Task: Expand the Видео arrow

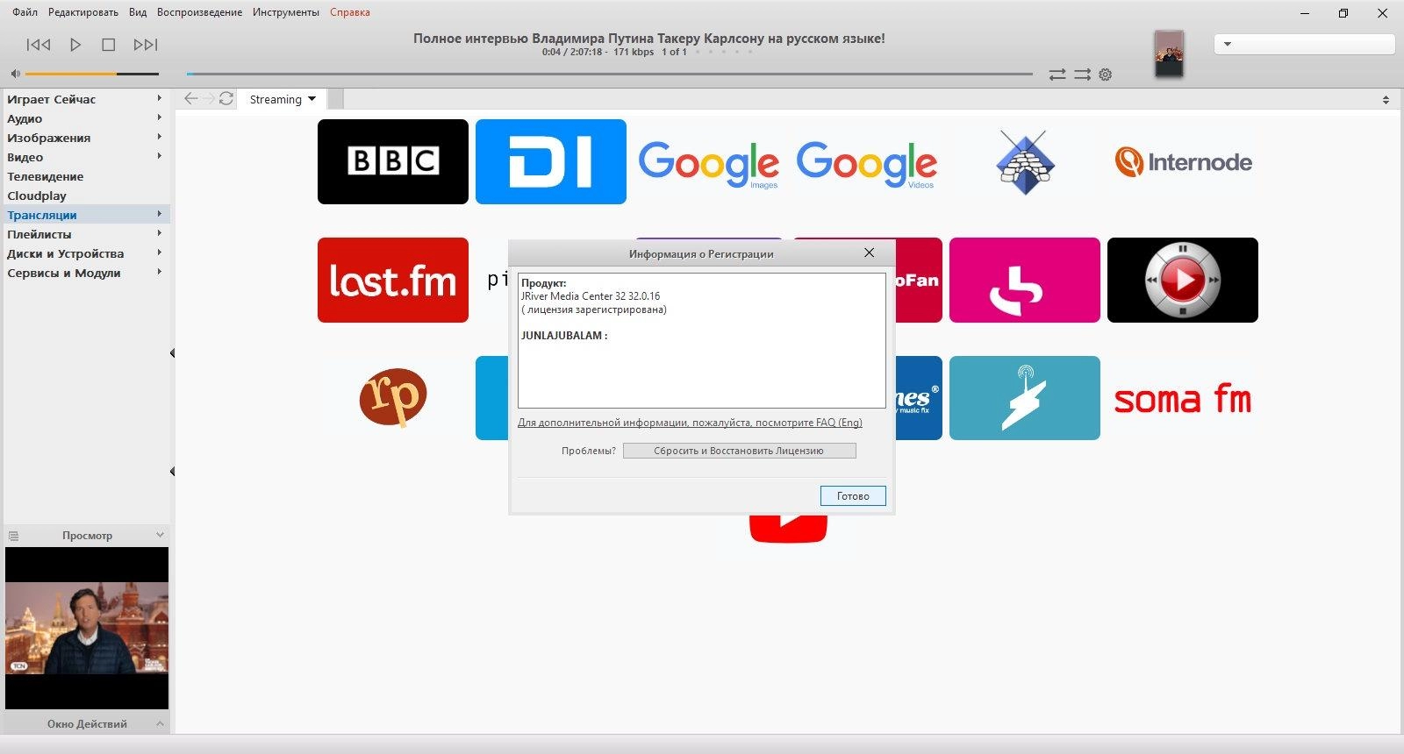Action: [x=160, y=156]
